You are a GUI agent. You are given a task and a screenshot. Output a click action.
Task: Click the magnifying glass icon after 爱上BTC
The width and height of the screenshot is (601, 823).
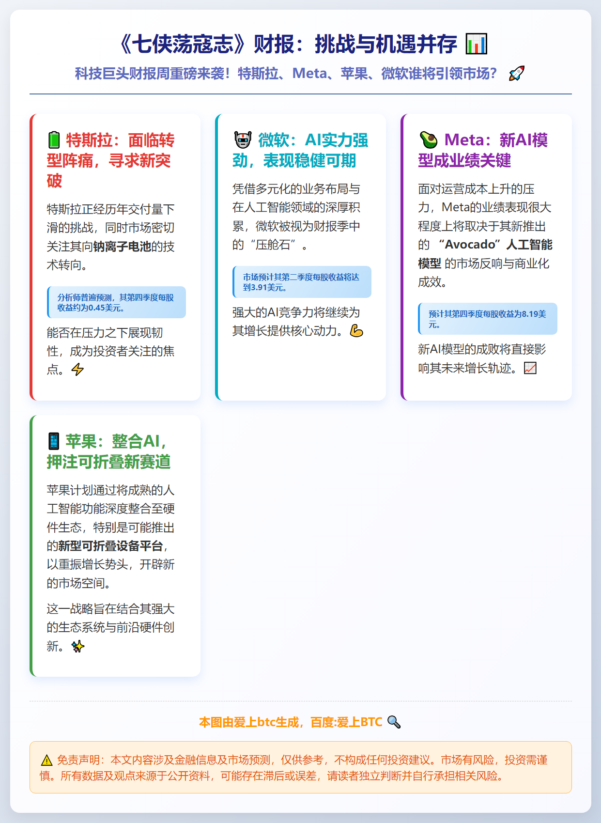[394, 722]
